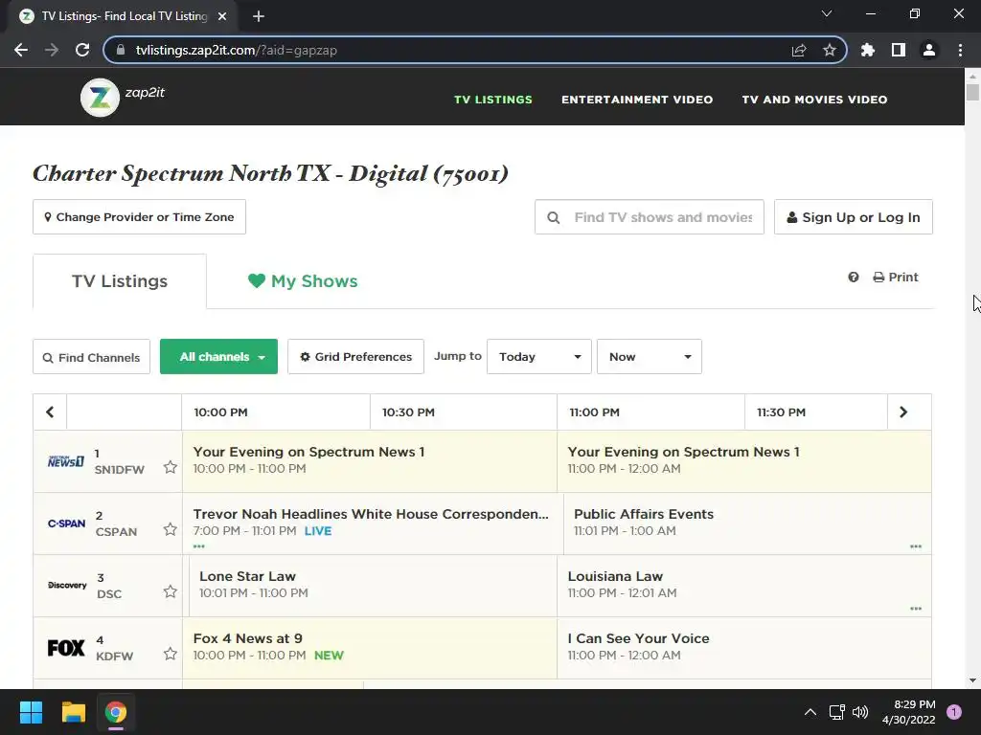Expand dots under Trevor Noah listing
This screenshot has width=981, height=735.
coord(199,546)
